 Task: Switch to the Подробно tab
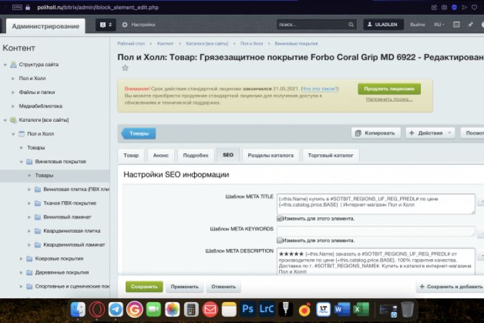[x=196, y=155]
